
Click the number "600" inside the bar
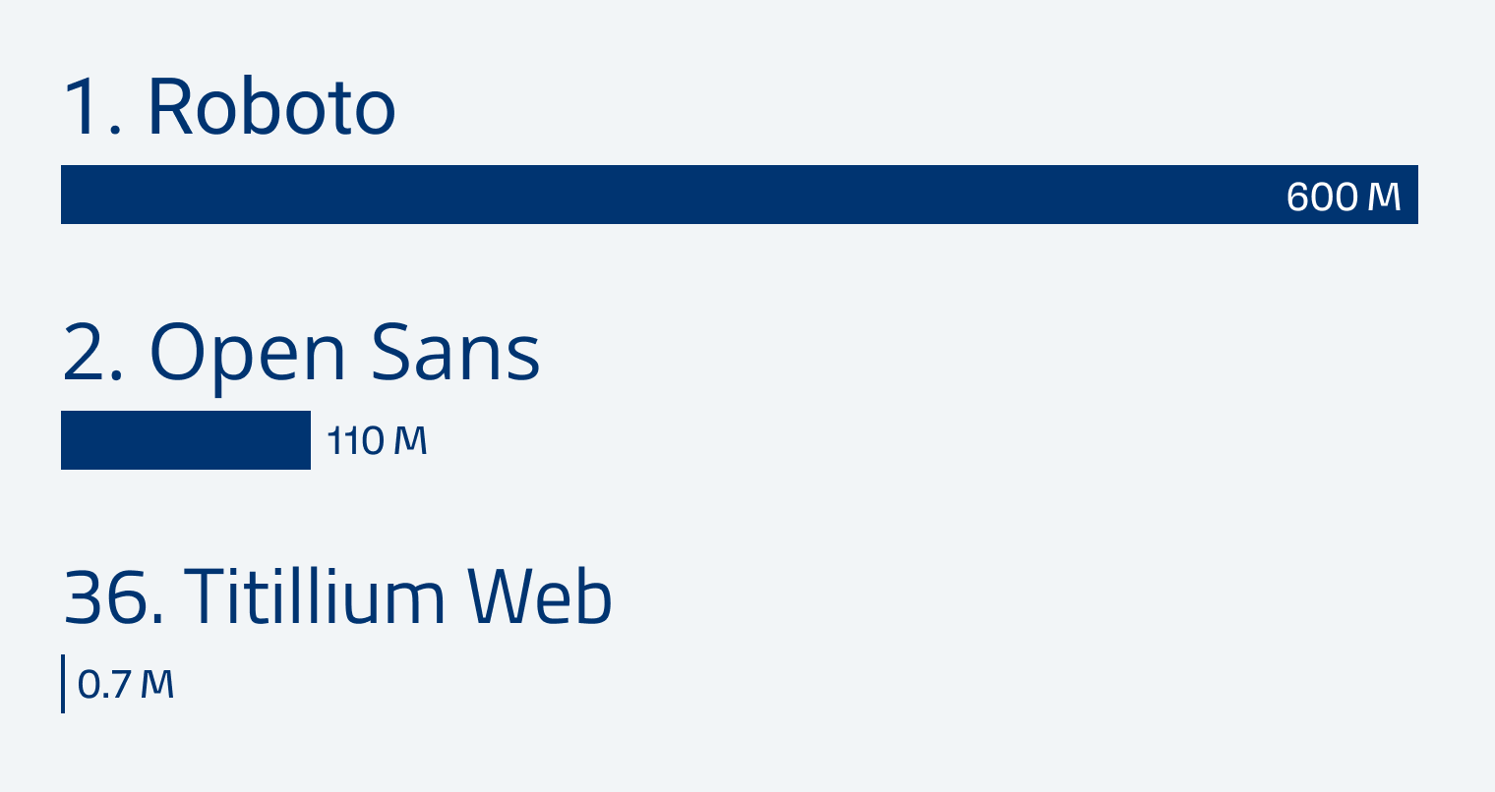click(x=1322, y=197)
